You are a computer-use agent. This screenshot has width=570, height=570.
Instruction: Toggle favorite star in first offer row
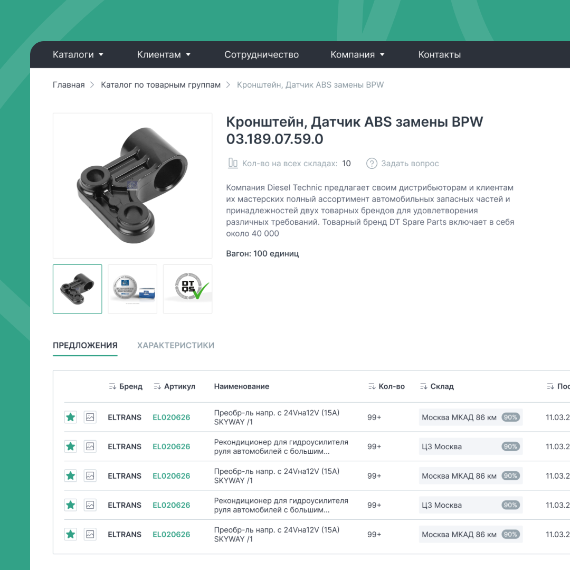coord(71,417)
